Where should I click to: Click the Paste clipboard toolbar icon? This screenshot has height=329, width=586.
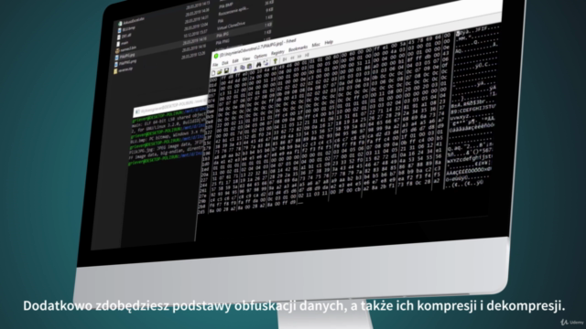coord(249,66)
